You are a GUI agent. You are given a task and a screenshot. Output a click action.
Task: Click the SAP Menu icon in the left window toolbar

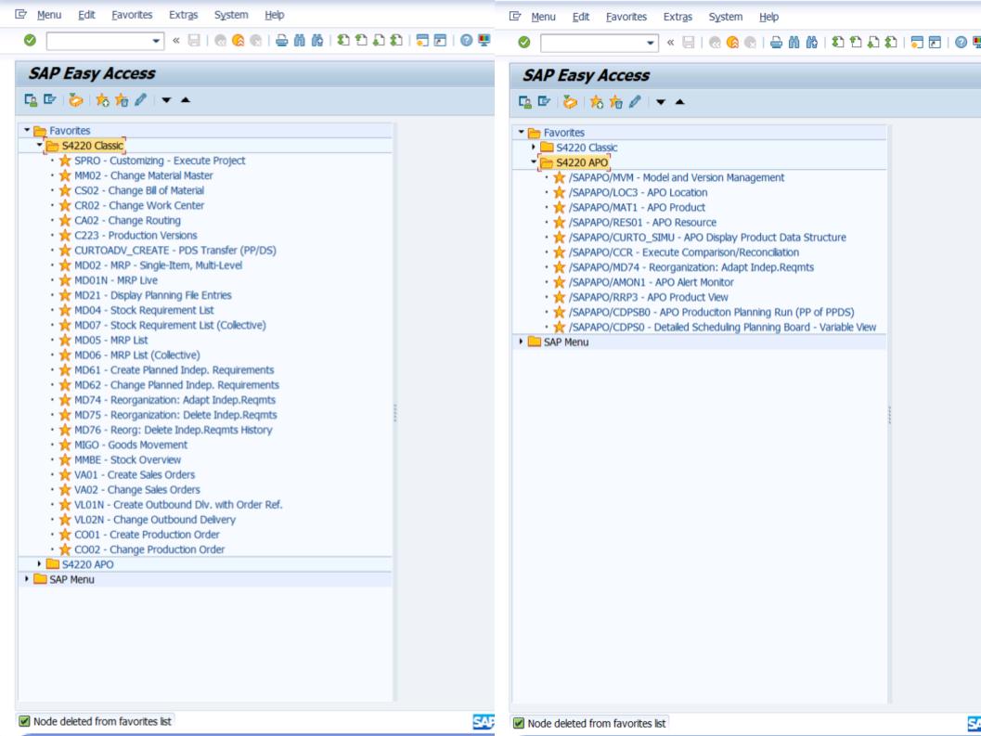pyautogui.click(x=50, y=100)
